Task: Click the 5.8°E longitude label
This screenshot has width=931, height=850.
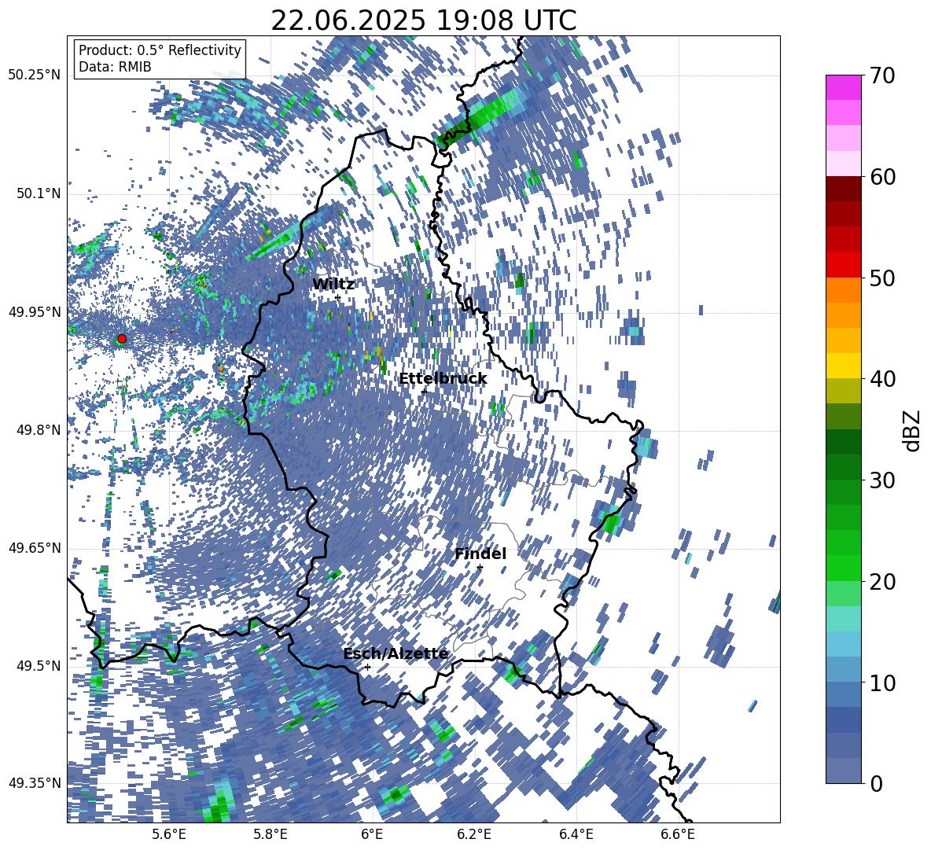Action: 270,834
